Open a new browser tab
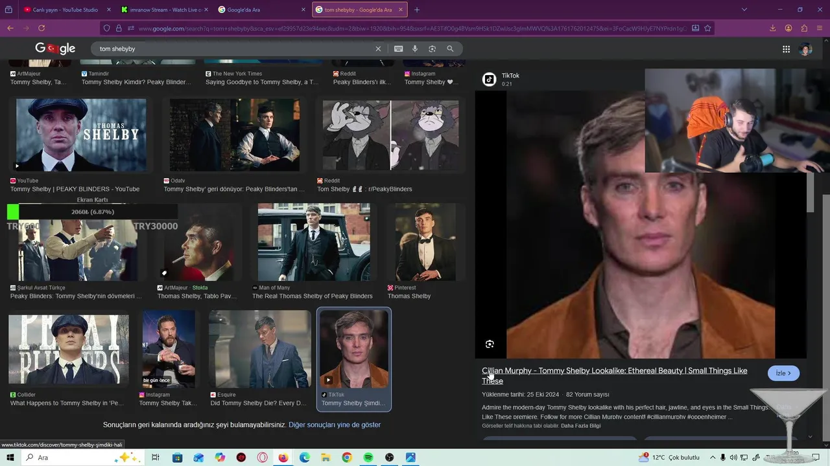 click(x=417, y=10)
